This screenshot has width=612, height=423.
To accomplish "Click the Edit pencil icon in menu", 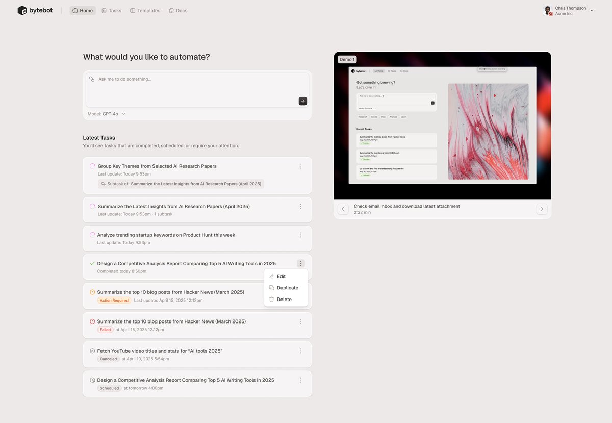I will pyautogui.click(x=271, y=276).
